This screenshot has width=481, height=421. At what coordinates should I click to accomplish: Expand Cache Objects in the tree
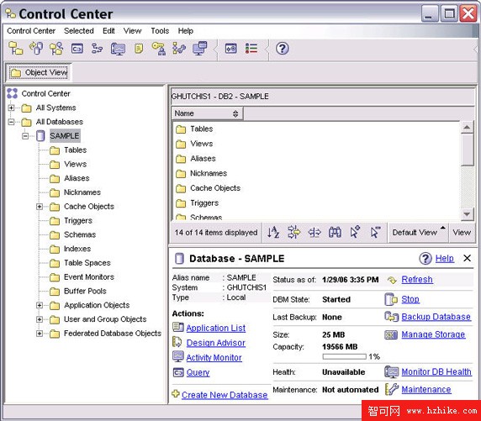[40, 207]
